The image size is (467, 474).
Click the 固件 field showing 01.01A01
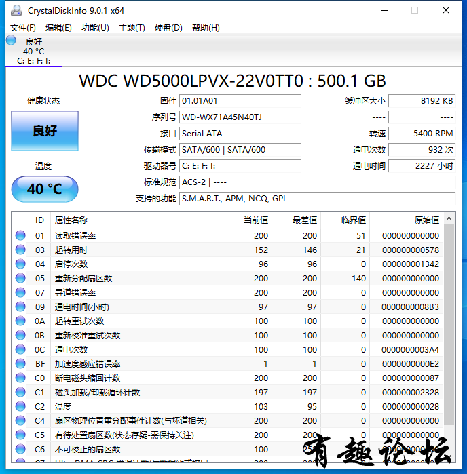pyautogui.click(x=240, y=100)
